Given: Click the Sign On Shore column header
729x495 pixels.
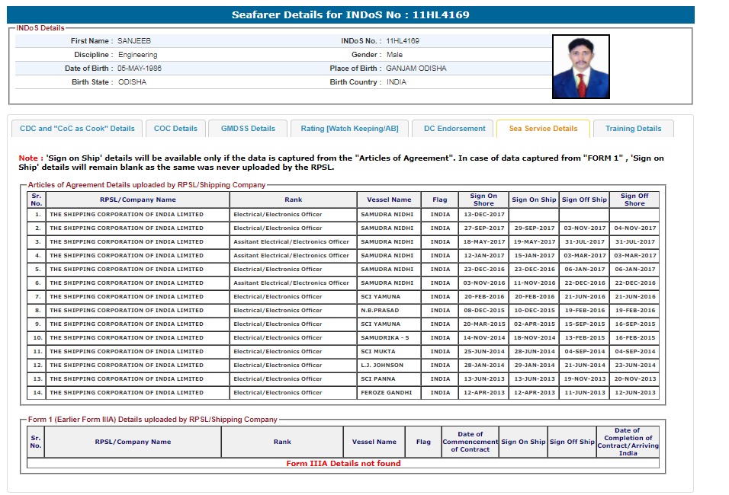Looking at the screenshot, I should [483, 200].
